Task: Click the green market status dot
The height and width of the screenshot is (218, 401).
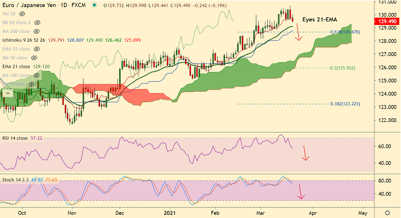Action: [95, 5]
